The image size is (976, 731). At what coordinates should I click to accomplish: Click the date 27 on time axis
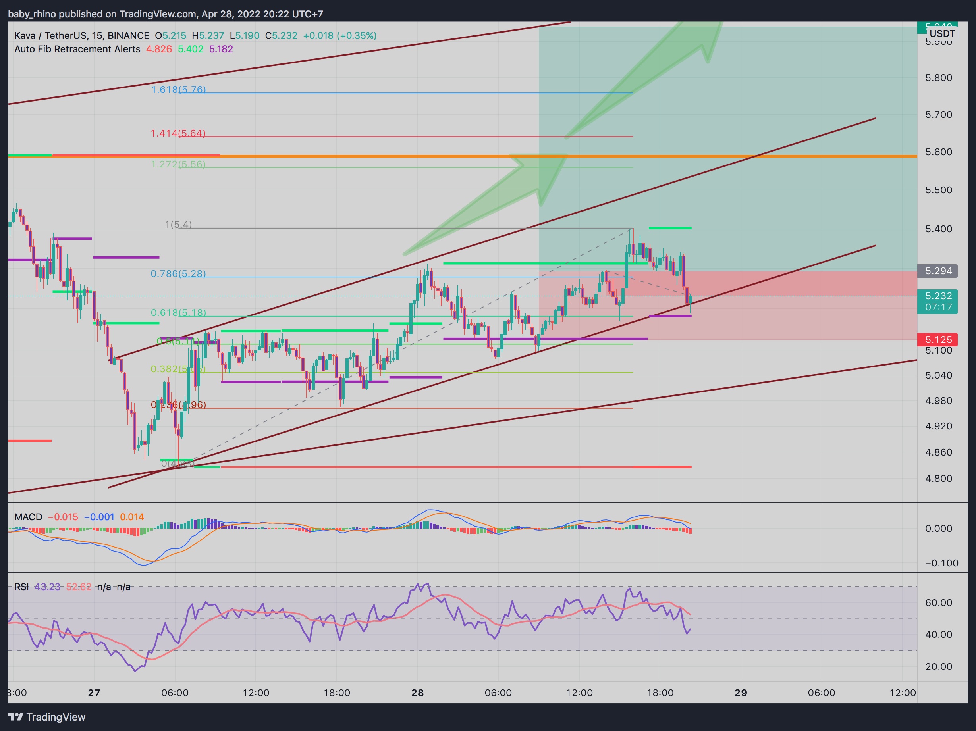coord(94,693)
